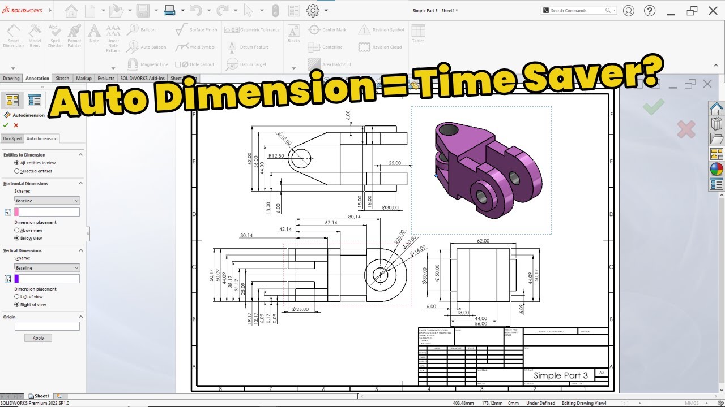This screenshot has height=407, width=725.
Task: Click the pink horizontal dimension selection box
Action: pos(47,212)
